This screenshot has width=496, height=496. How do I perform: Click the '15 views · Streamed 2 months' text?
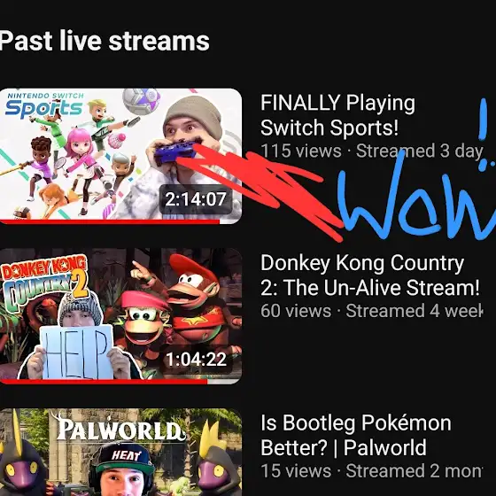point(372,471)
